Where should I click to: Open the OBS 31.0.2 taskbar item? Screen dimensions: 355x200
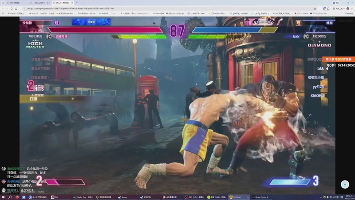195,197
